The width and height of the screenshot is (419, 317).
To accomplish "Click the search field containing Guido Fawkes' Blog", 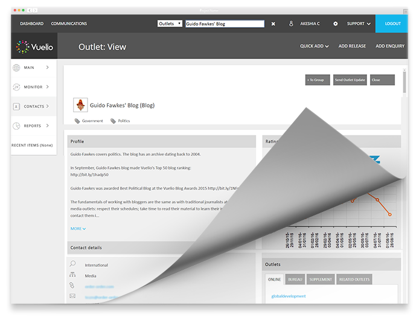I will 224,24.
